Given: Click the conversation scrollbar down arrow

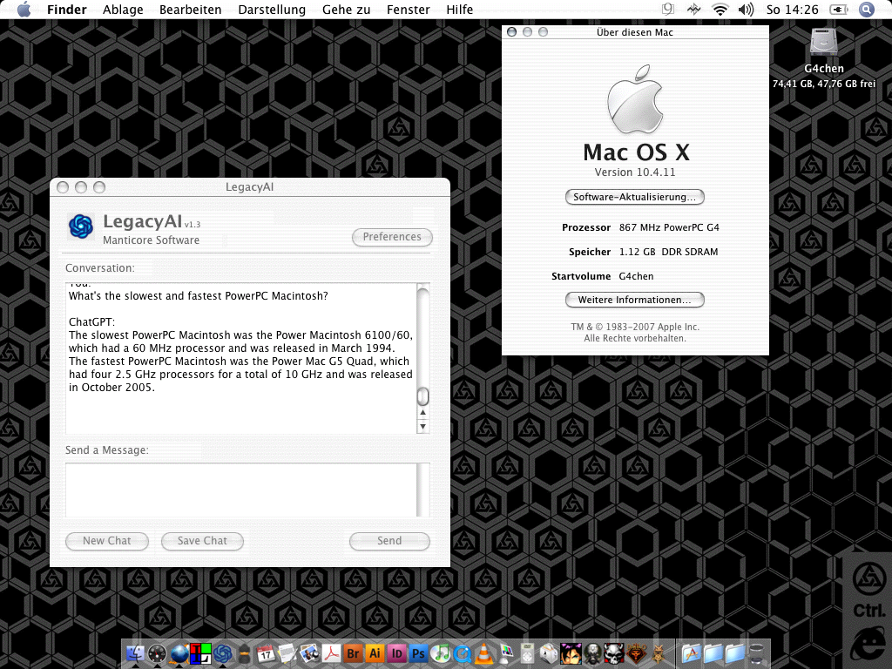Looking at the screenshot, I should [x=422, y=426].
